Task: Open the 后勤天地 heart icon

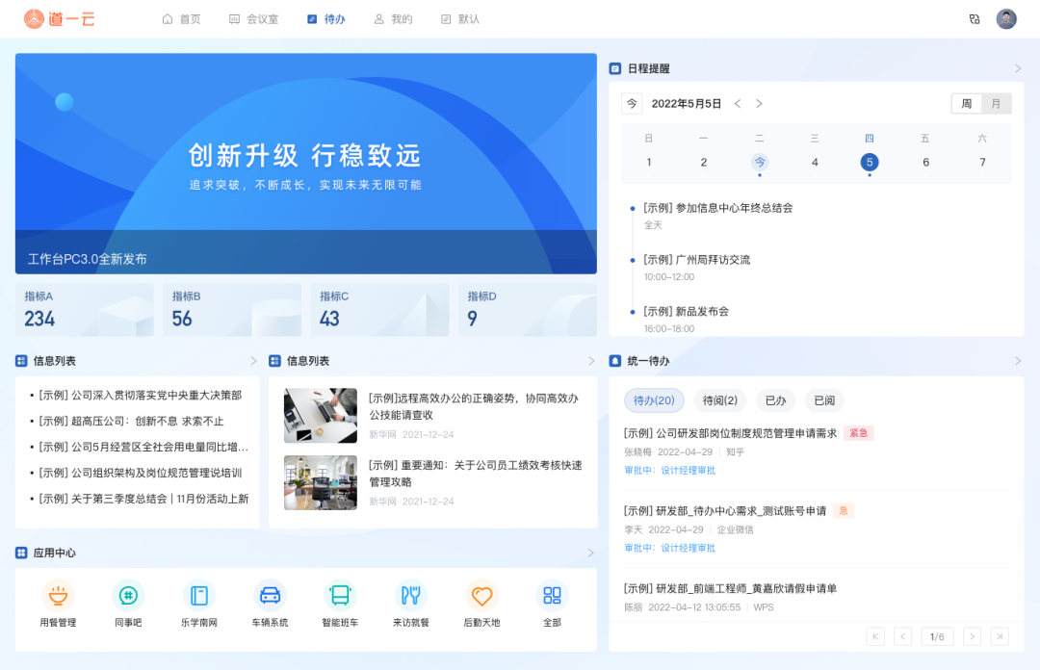Action: pos(481,596)
